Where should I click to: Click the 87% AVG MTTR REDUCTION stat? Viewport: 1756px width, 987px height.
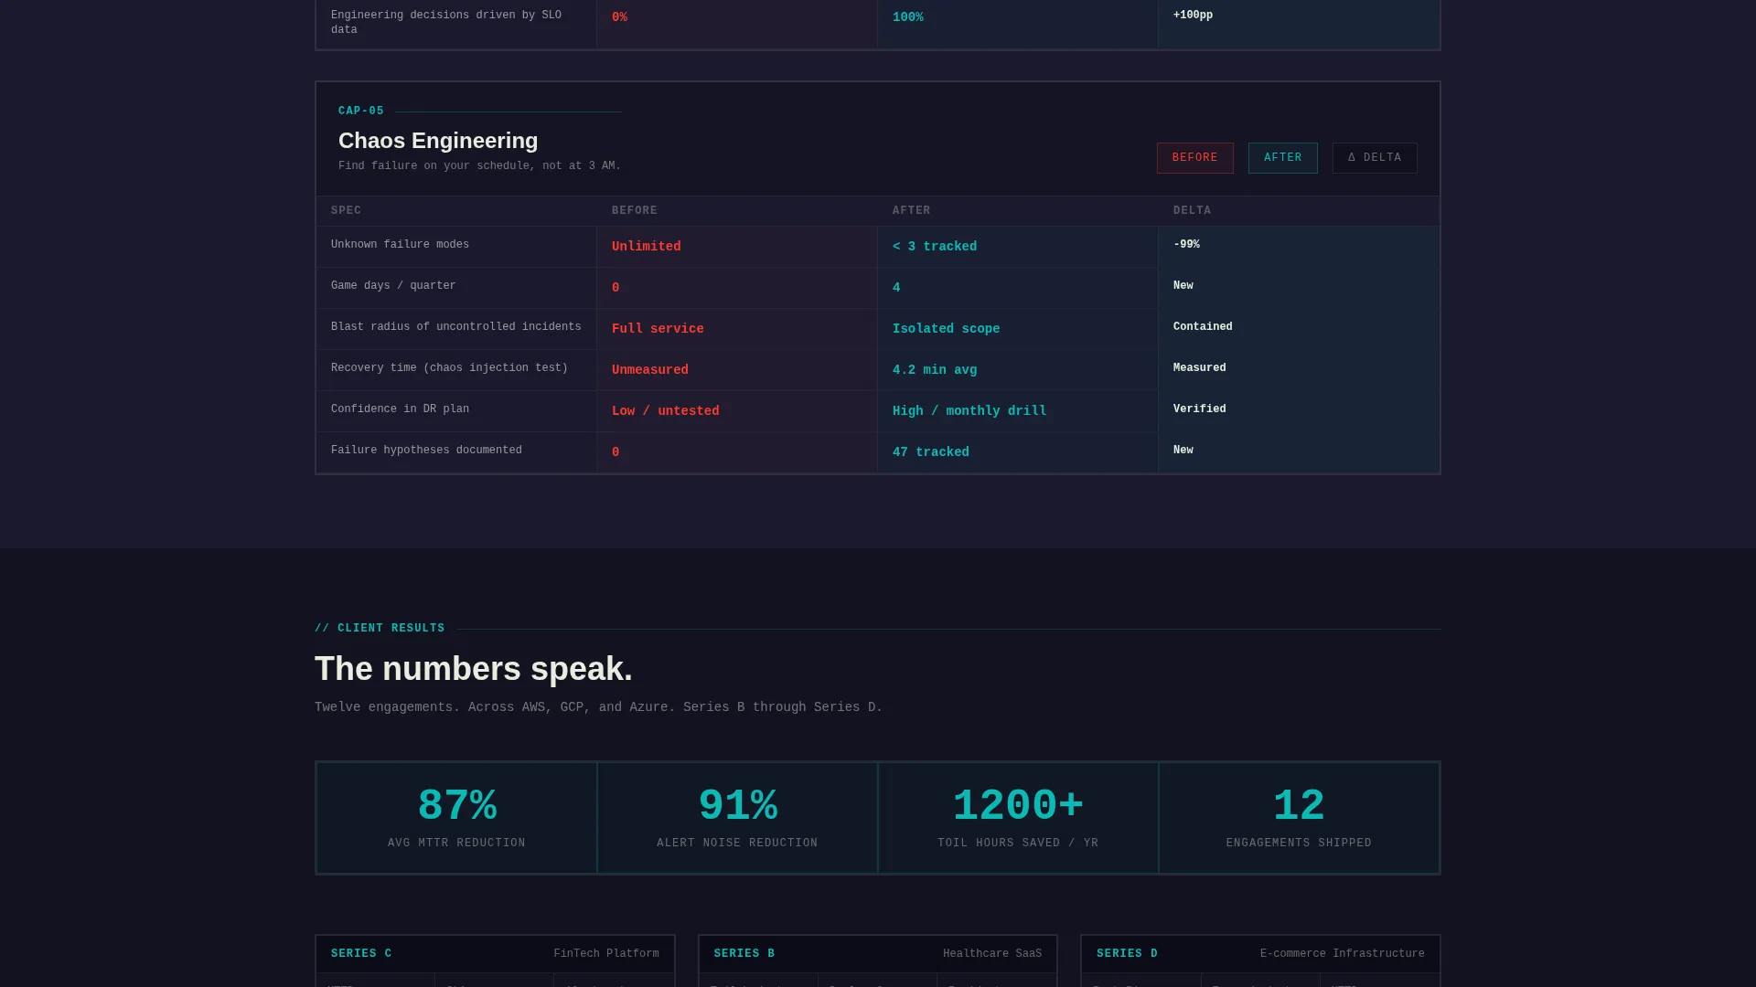click(456, 818)
